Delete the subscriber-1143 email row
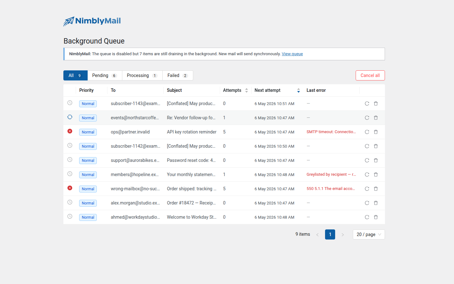 [x=376, y=104]
